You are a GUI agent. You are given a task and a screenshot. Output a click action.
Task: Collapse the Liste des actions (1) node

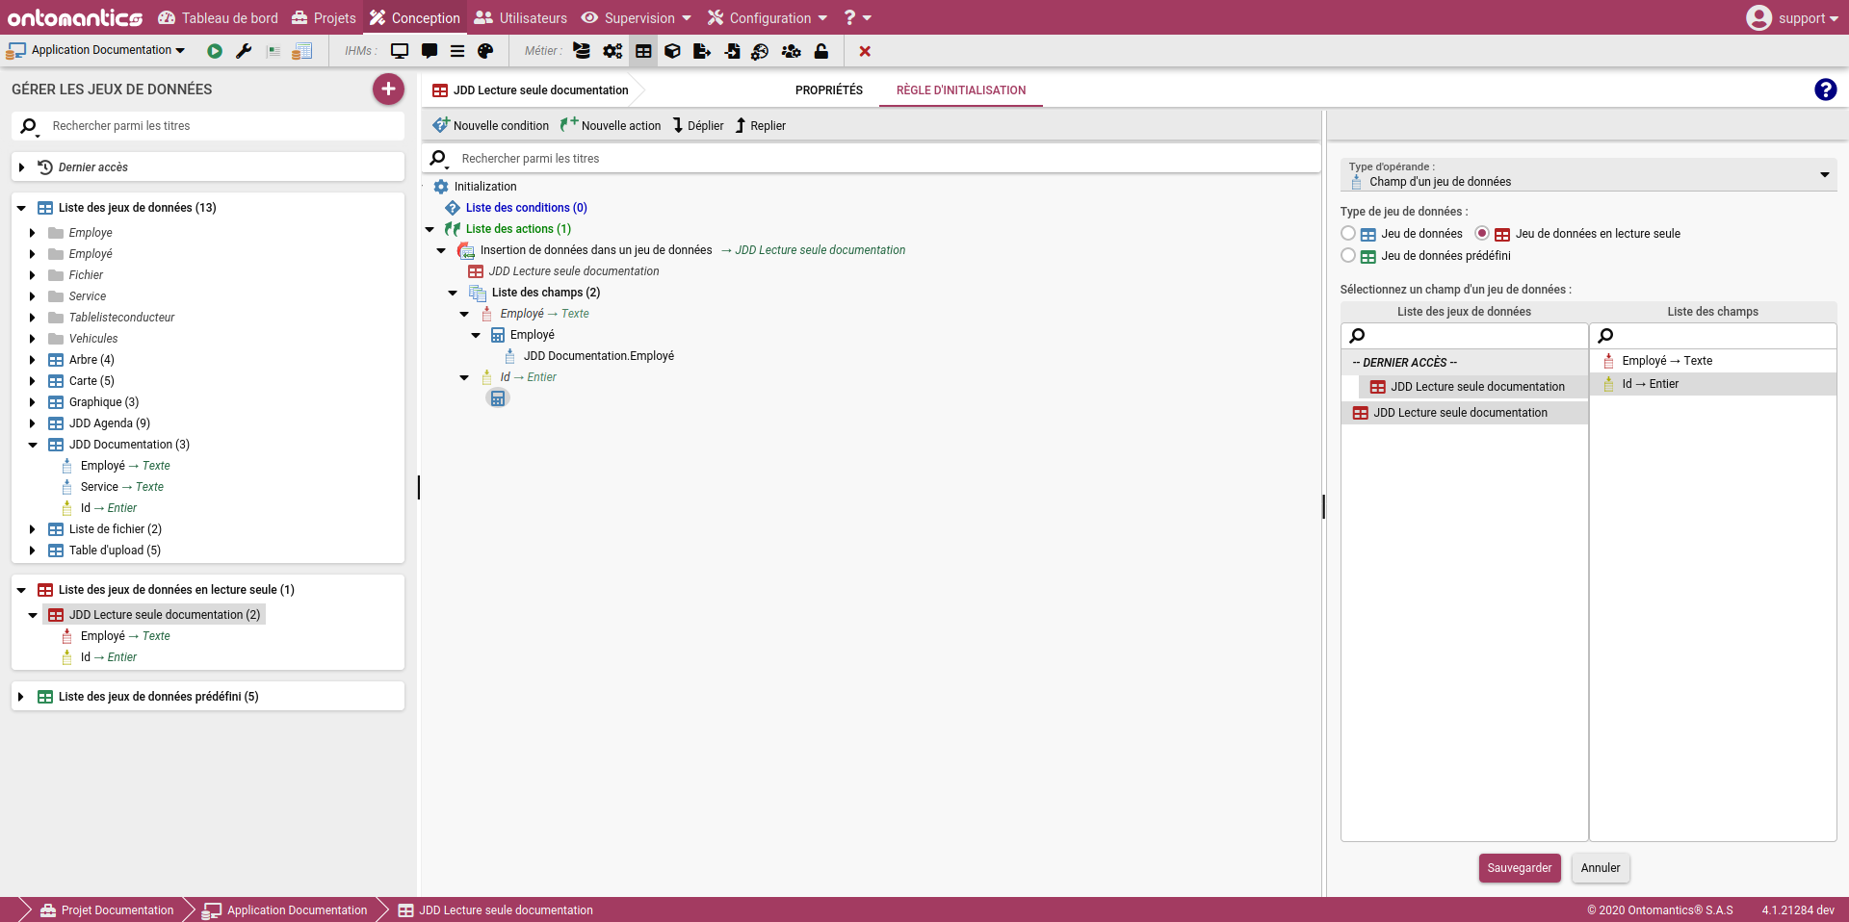[x=430, y=229]
